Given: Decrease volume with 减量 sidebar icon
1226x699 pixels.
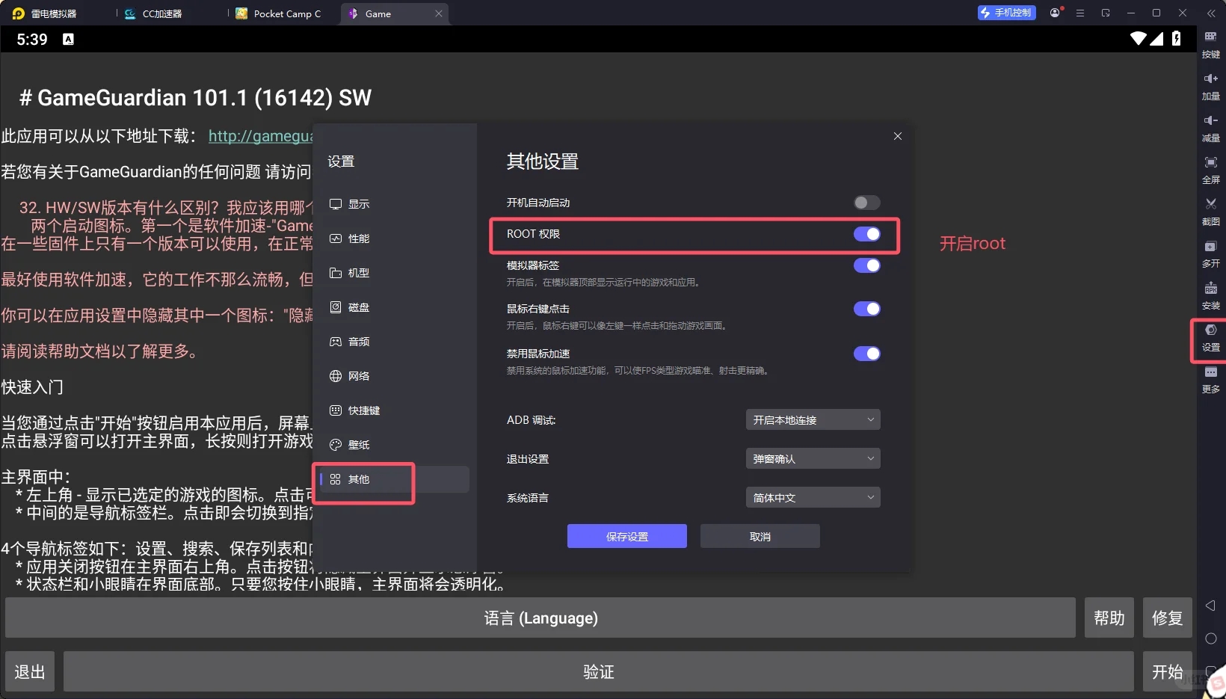Looking at the screenshot, I should (1210, 128).
